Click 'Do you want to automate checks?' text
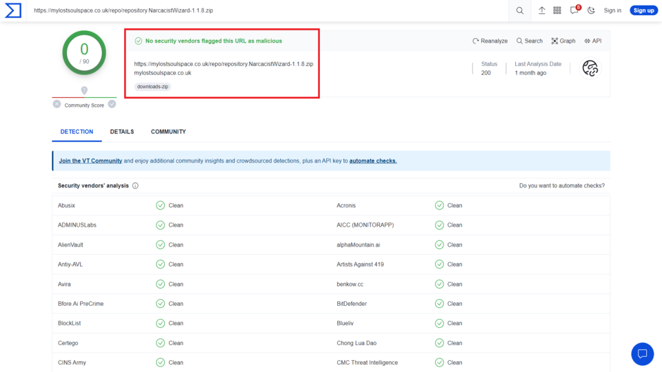This screenshot has width=662, height=372. (561, 185)
